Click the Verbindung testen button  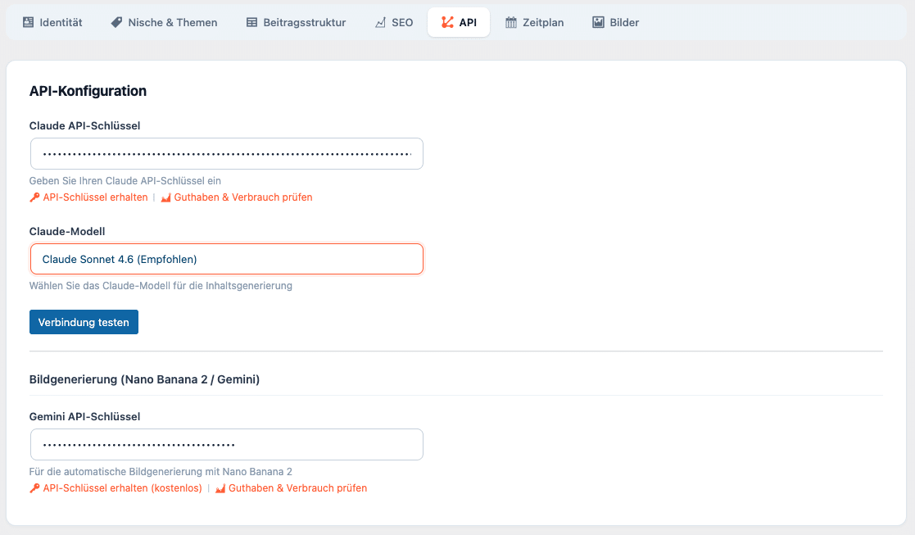84,321
